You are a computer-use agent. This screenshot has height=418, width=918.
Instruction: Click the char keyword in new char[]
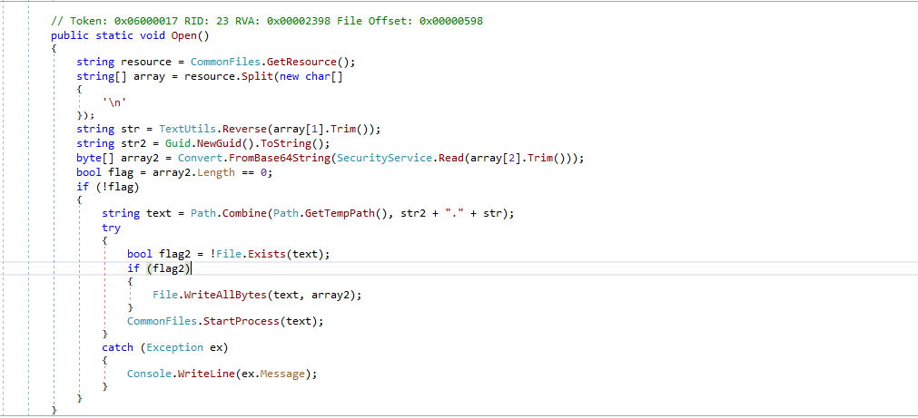[x=317, y=76]
